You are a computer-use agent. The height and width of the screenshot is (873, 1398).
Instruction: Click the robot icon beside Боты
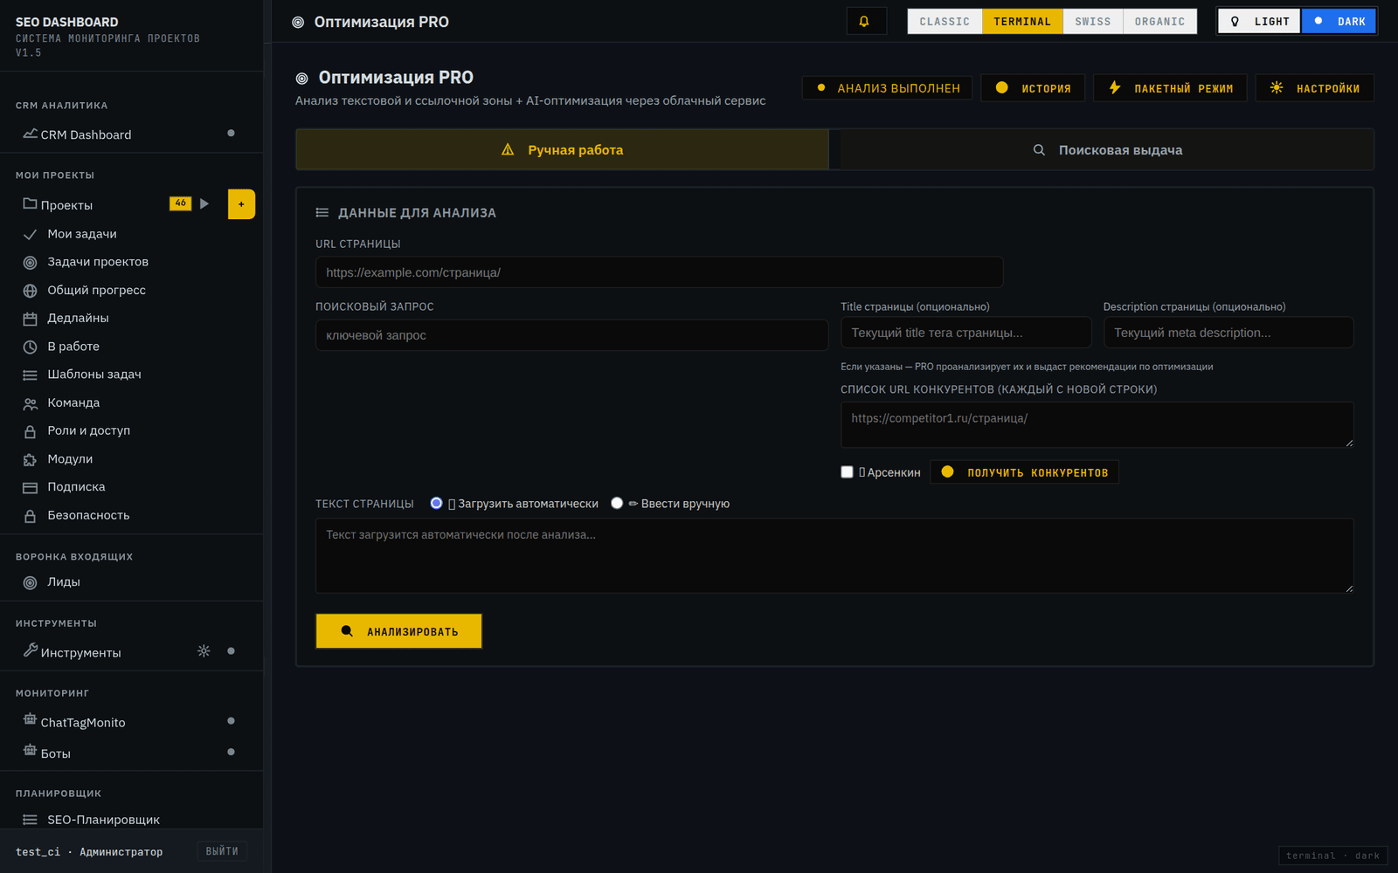click(30, 750)
